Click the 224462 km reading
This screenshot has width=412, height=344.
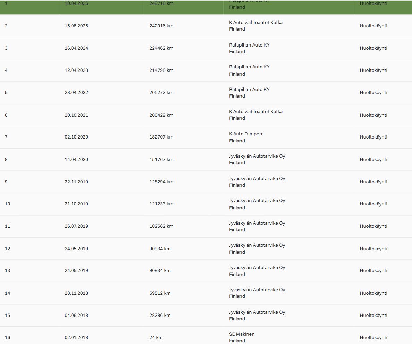[x=161, y=48]
